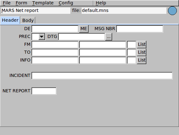Click the small third INFO field
Image resolution: width=179 pixels, height=135 pixels.
132,60
